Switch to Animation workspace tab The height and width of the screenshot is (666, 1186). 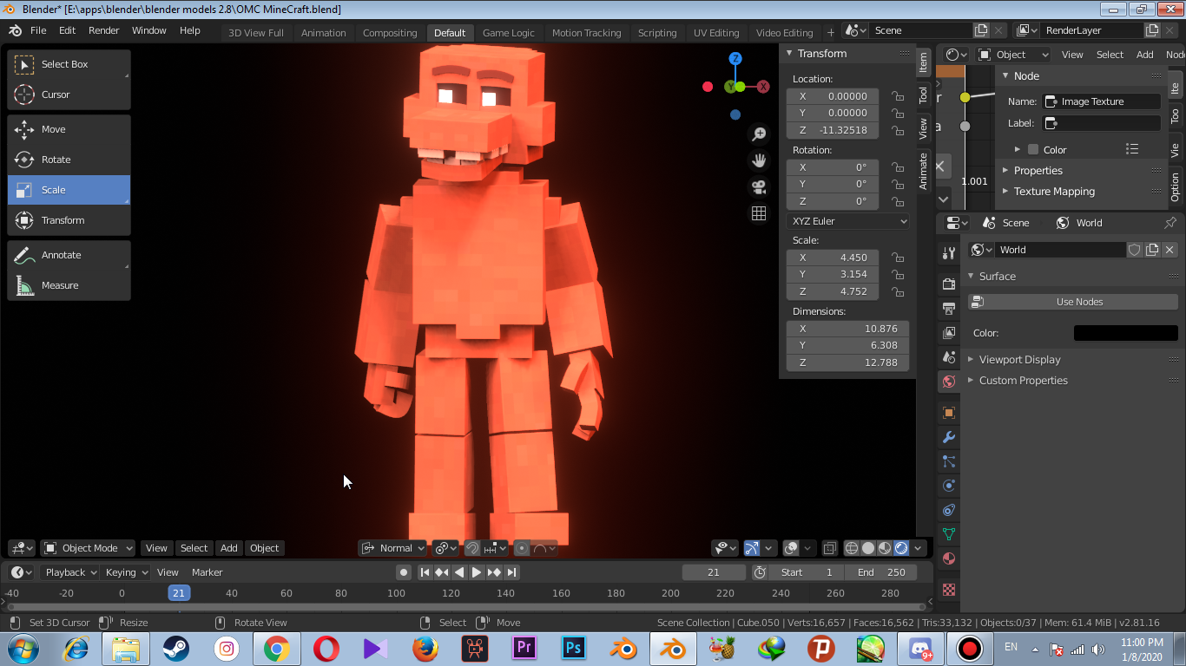[x=324, y=33]
